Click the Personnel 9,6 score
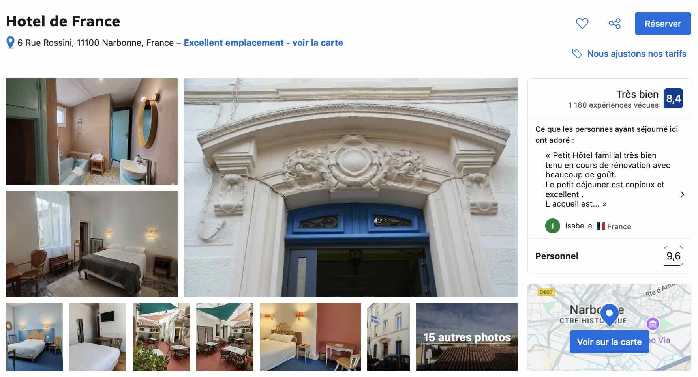Image resolution: width=698 pixels, height=377 pixels. tap(673, 256)
